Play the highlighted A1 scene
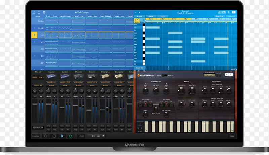 pyautogui.click(x=35, y=35)
